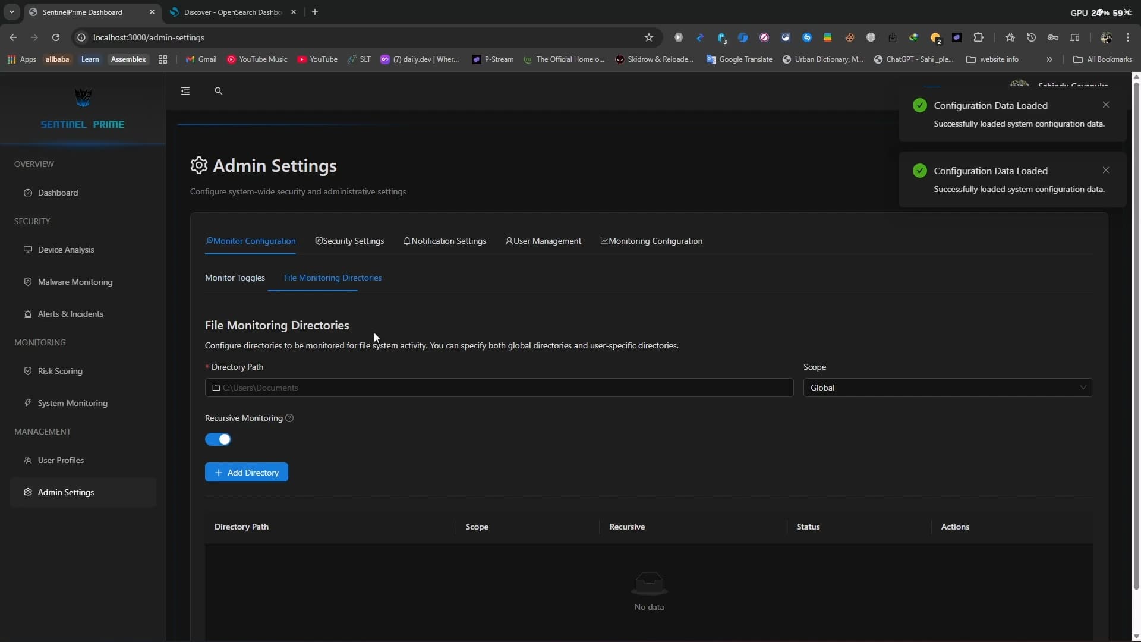Bookmark this page with the star icon

pyautogui.click(x=649, y=37)
